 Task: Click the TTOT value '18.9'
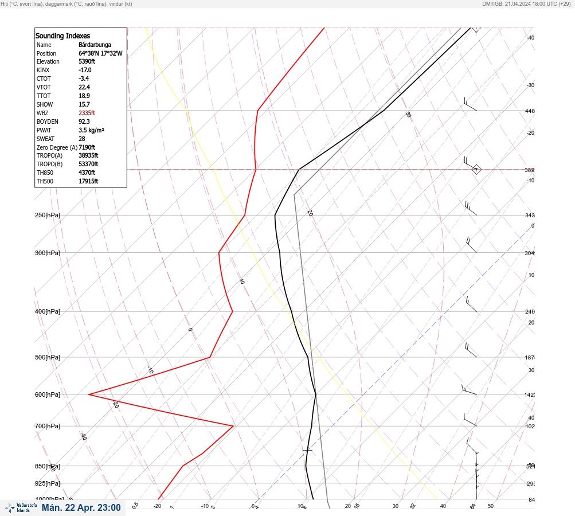pyautogui.click(x=84, y=96)
